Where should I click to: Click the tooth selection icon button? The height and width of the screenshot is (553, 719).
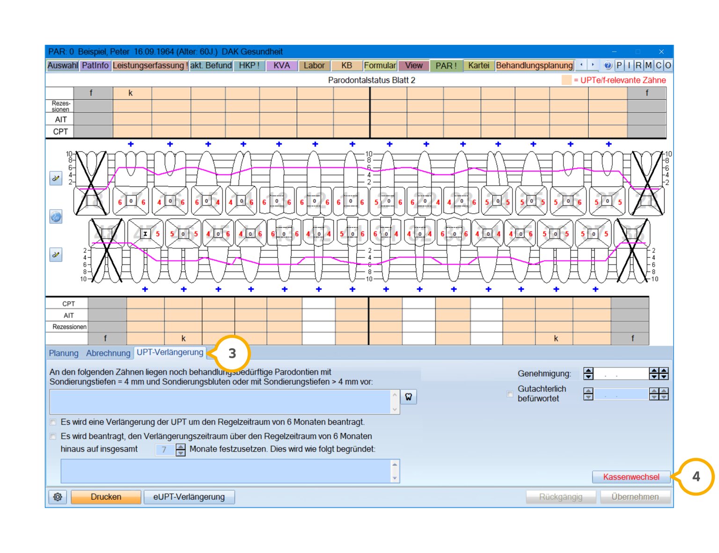(x=409, y=397)
